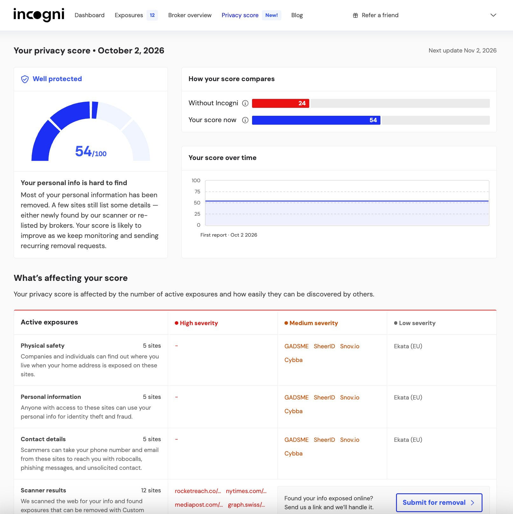Open SheerID in Personal information row

tap(324, 398)
